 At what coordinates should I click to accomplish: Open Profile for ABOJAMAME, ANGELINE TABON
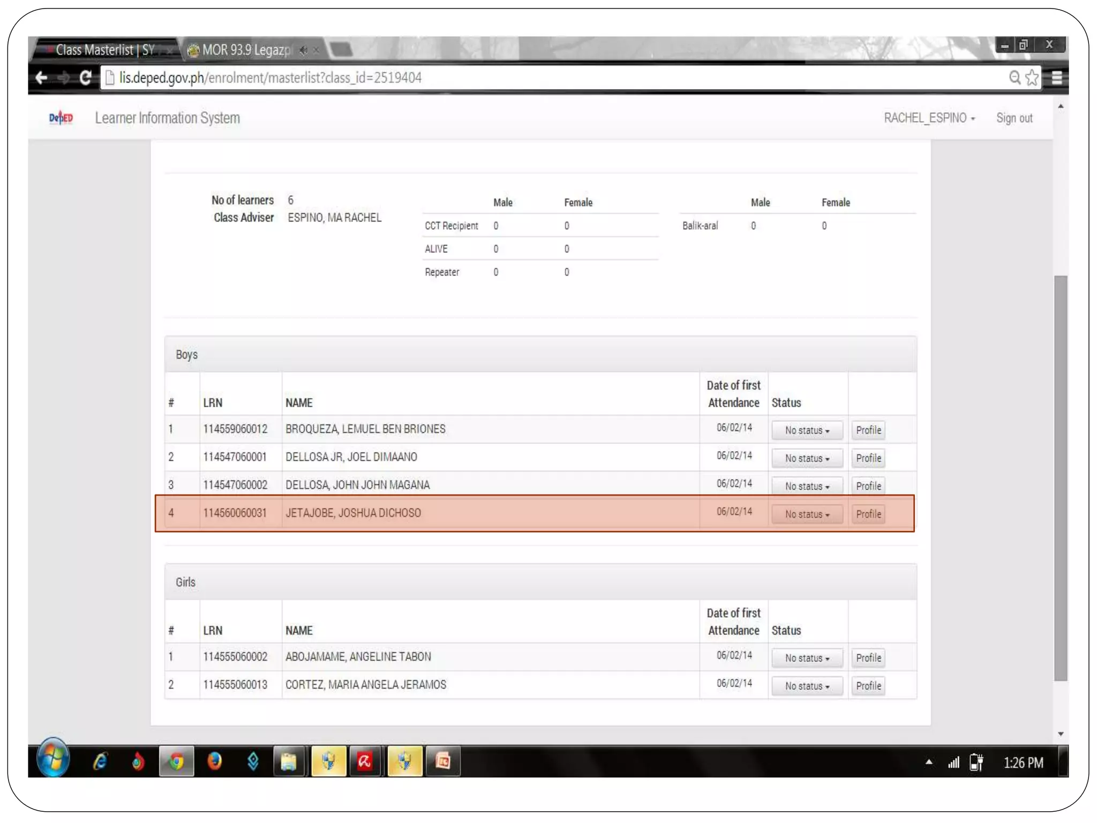pyautogui.click(x=868, y=658)
